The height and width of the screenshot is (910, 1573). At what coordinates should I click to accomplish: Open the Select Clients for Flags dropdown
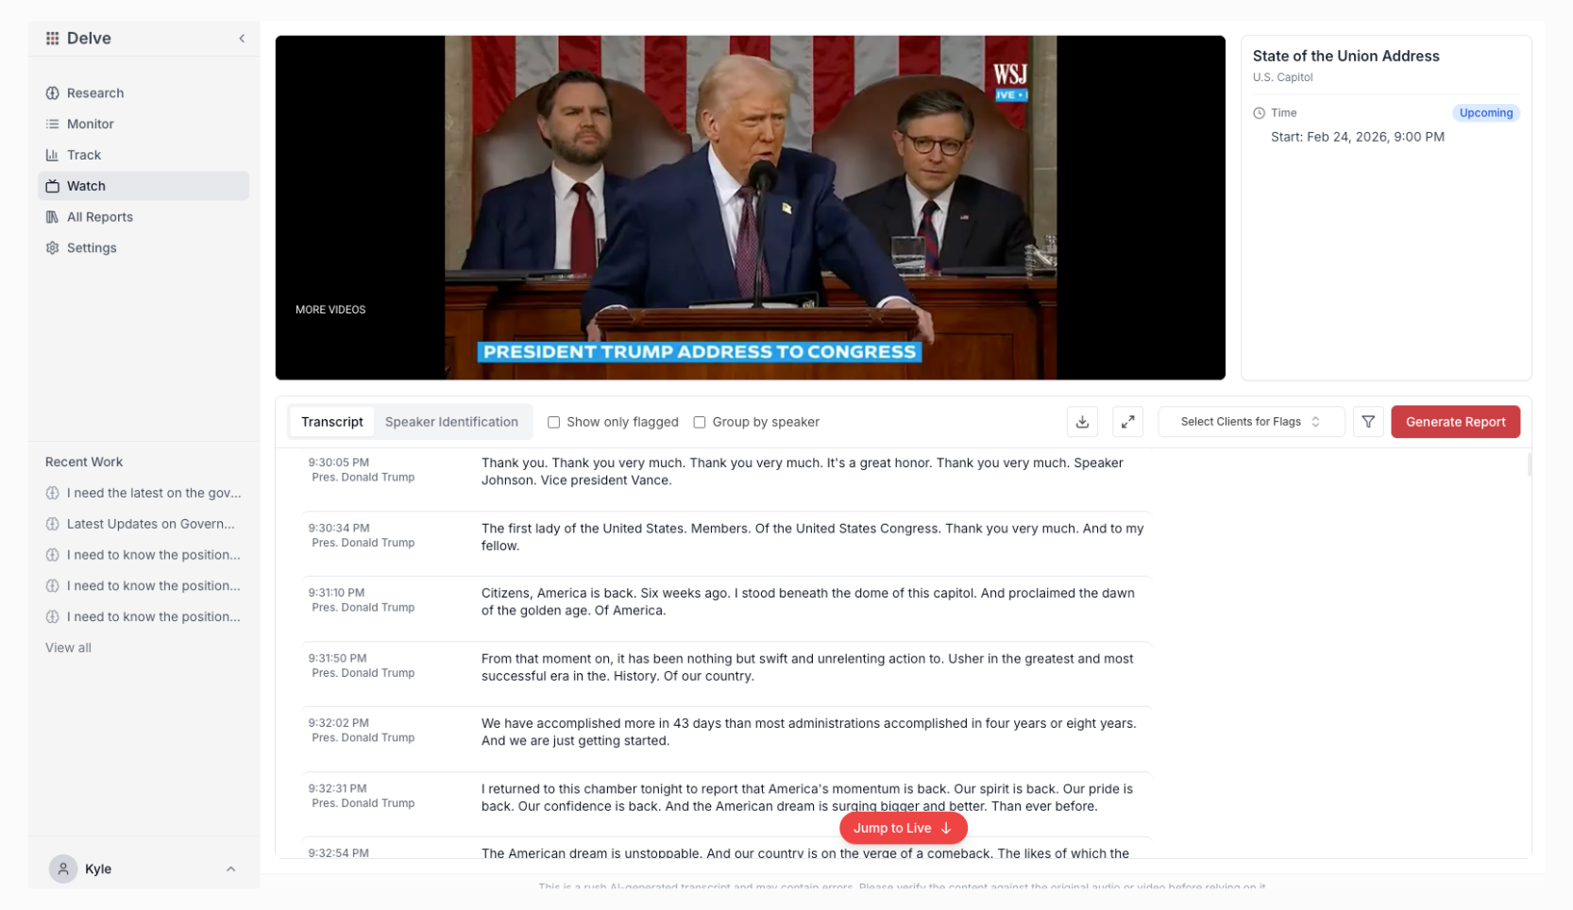click(x=1251, y=422)
